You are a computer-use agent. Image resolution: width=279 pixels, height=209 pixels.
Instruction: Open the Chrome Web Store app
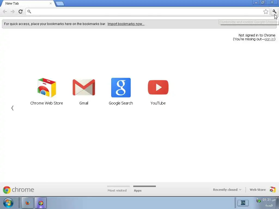coord(47,88)
